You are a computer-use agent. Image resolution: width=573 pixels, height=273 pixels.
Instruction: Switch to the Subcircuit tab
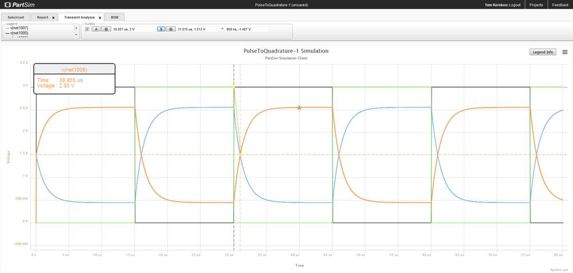tap(16, 18)
